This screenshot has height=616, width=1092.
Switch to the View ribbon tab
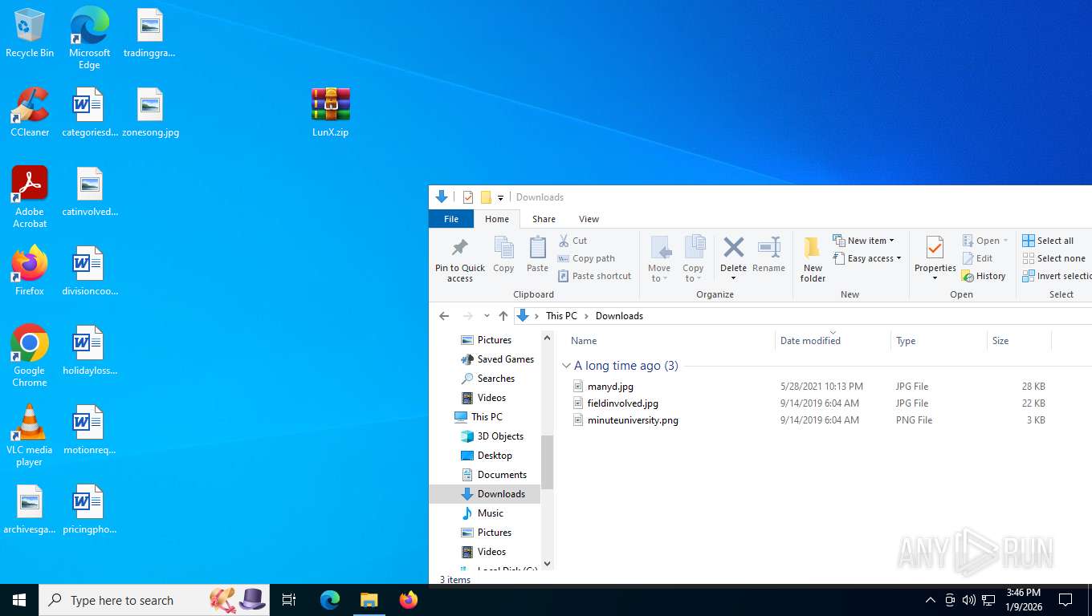pyautogui.click(x=589, y=219)
